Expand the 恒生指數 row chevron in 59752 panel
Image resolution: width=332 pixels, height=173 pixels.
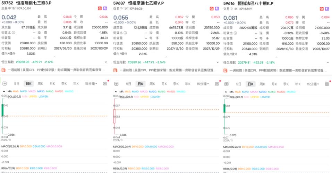point(106,62)
